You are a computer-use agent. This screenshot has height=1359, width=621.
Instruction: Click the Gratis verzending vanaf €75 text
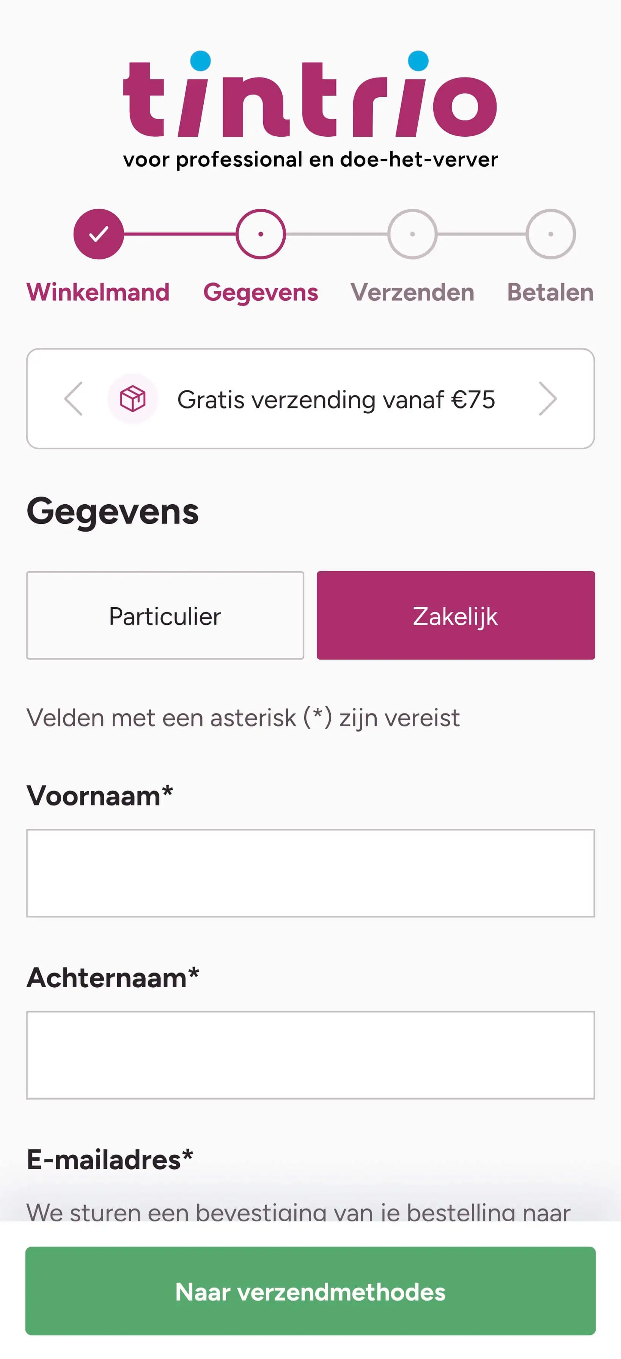[336, 399]
